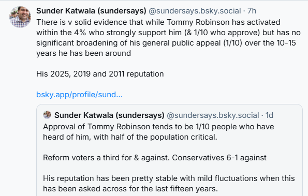Click the @sundersays.bsky.social handle beside 1d
308x196 pixels.
click(x=213, y=115)
